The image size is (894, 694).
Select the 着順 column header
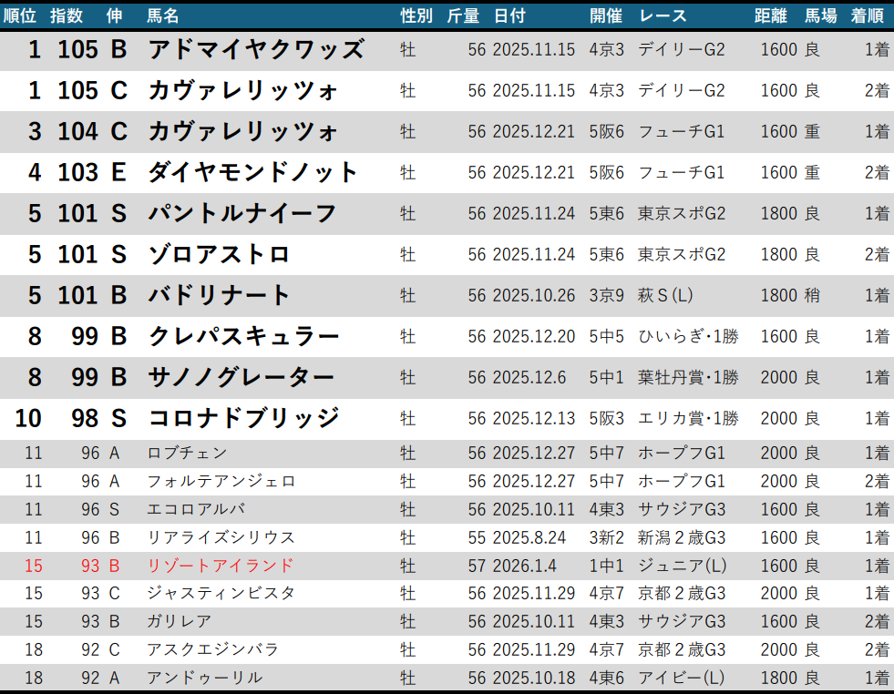[867, 15]
